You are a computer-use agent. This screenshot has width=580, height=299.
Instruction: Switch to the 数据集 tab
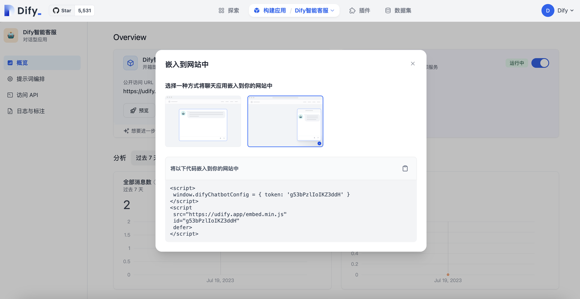tap(398, 10)
